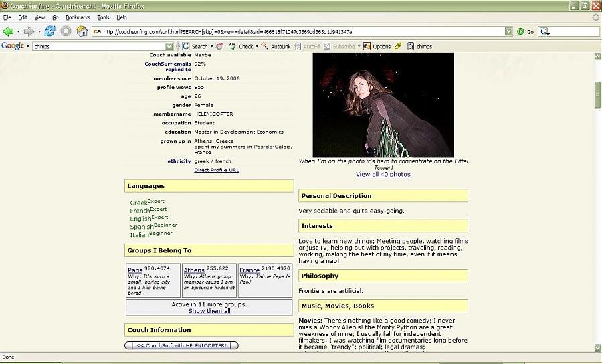Click the Back navigation arrow
This screenshot has width=602, height=364.
[8, 31]
